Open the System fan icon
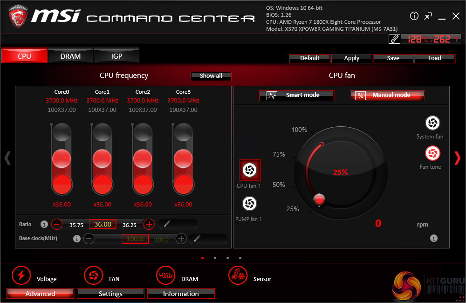The height and width of the screenshot is (303, 466). pyautogui.click(x=432, y=123)
